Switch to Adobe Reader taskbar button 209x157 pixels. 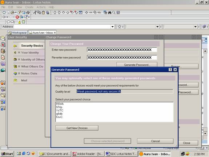point(88,154)
